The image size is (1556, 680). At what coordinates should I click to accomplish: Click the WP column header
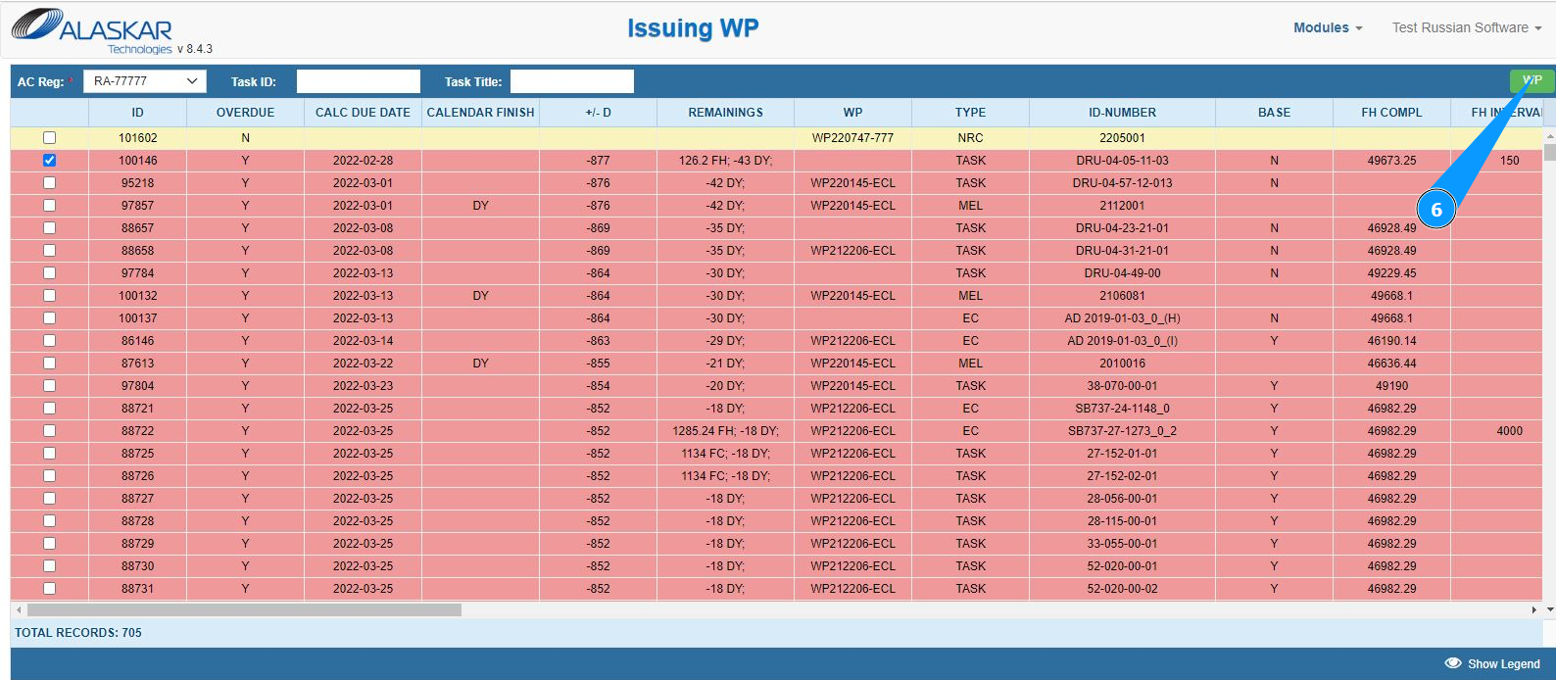click(x=853, y=113)
